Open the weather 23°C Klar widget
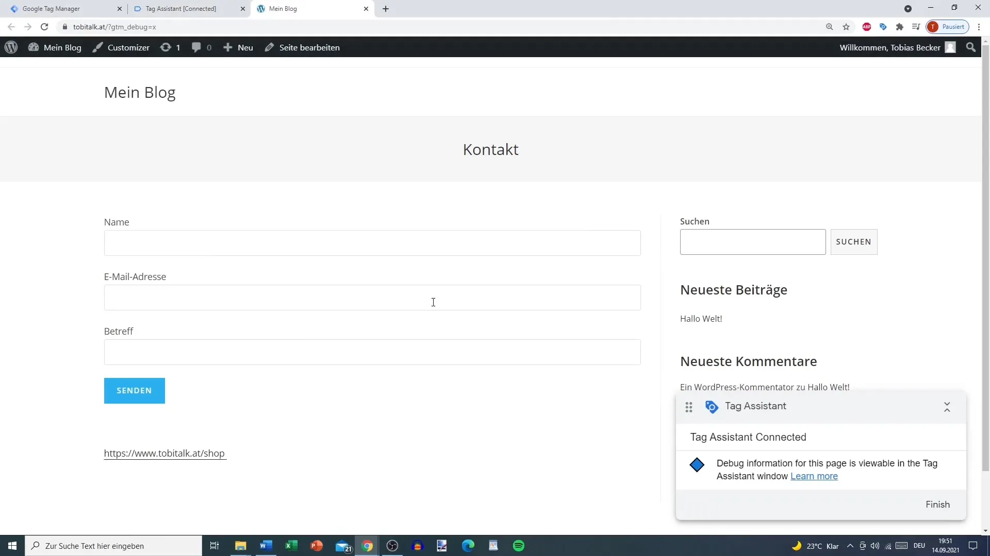 tap(815, 546)
